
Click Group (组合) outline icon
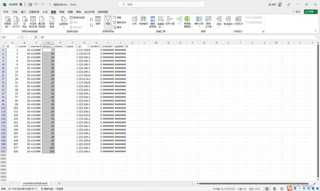click(219, 19)
